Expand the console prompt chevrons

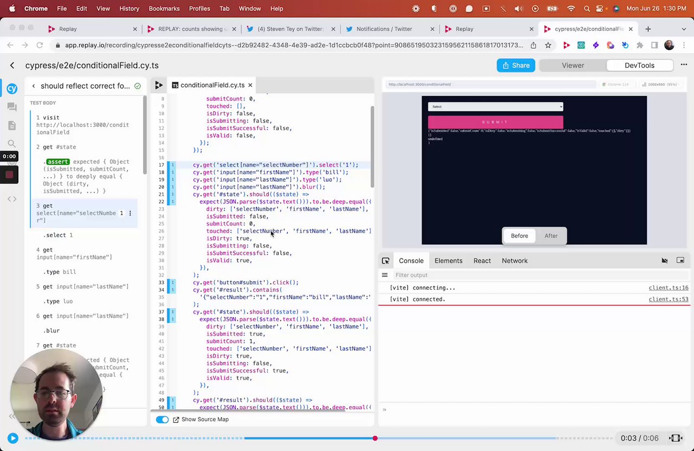coord(384,410)
